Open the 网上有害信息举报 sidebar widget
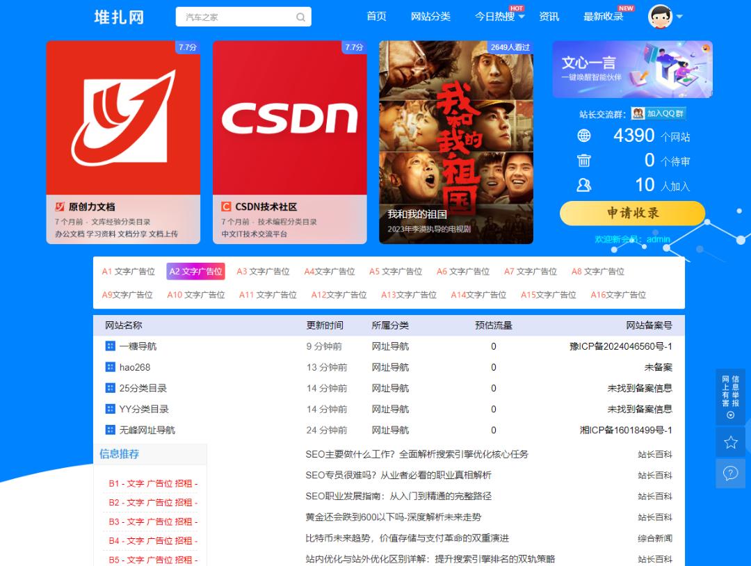This screenshot has width=751, height=566. pyautogui.click(x=730, y=397)
